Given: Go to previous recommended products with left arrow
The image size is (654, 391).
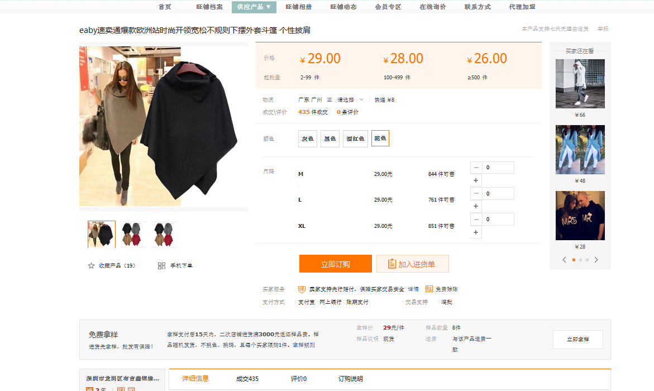Looking at the screenshot, I should pos(564,260).
